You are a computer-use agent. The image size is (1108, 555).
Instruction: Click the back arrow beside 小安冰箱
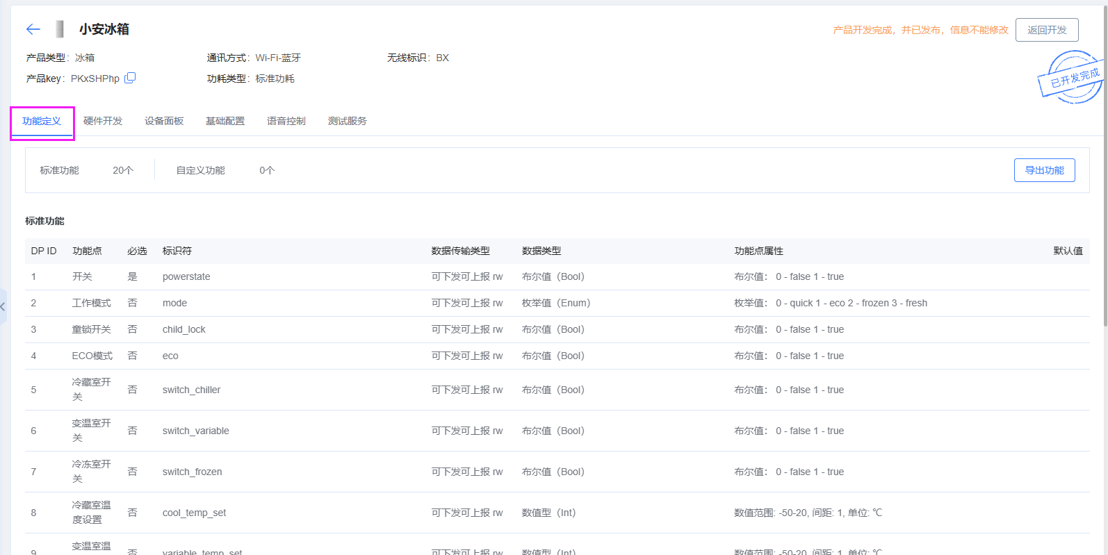(33, 29)
